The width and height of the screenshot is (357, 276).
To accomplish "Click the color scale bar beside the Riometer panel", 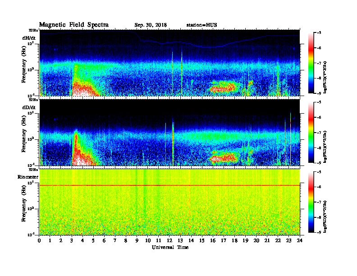I will coord(311,202).
